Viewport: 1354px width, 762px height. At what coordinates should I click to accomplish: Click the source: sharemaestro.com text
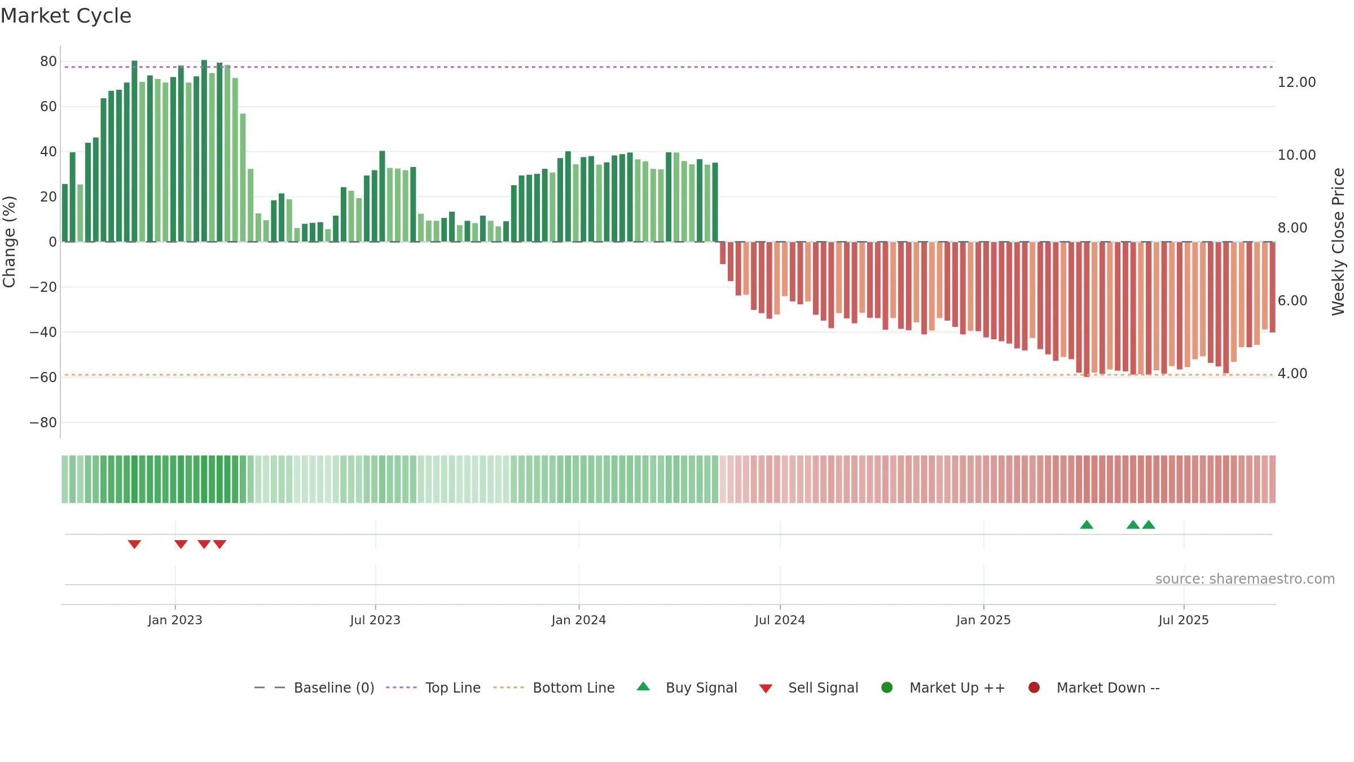click(1245, 579)
